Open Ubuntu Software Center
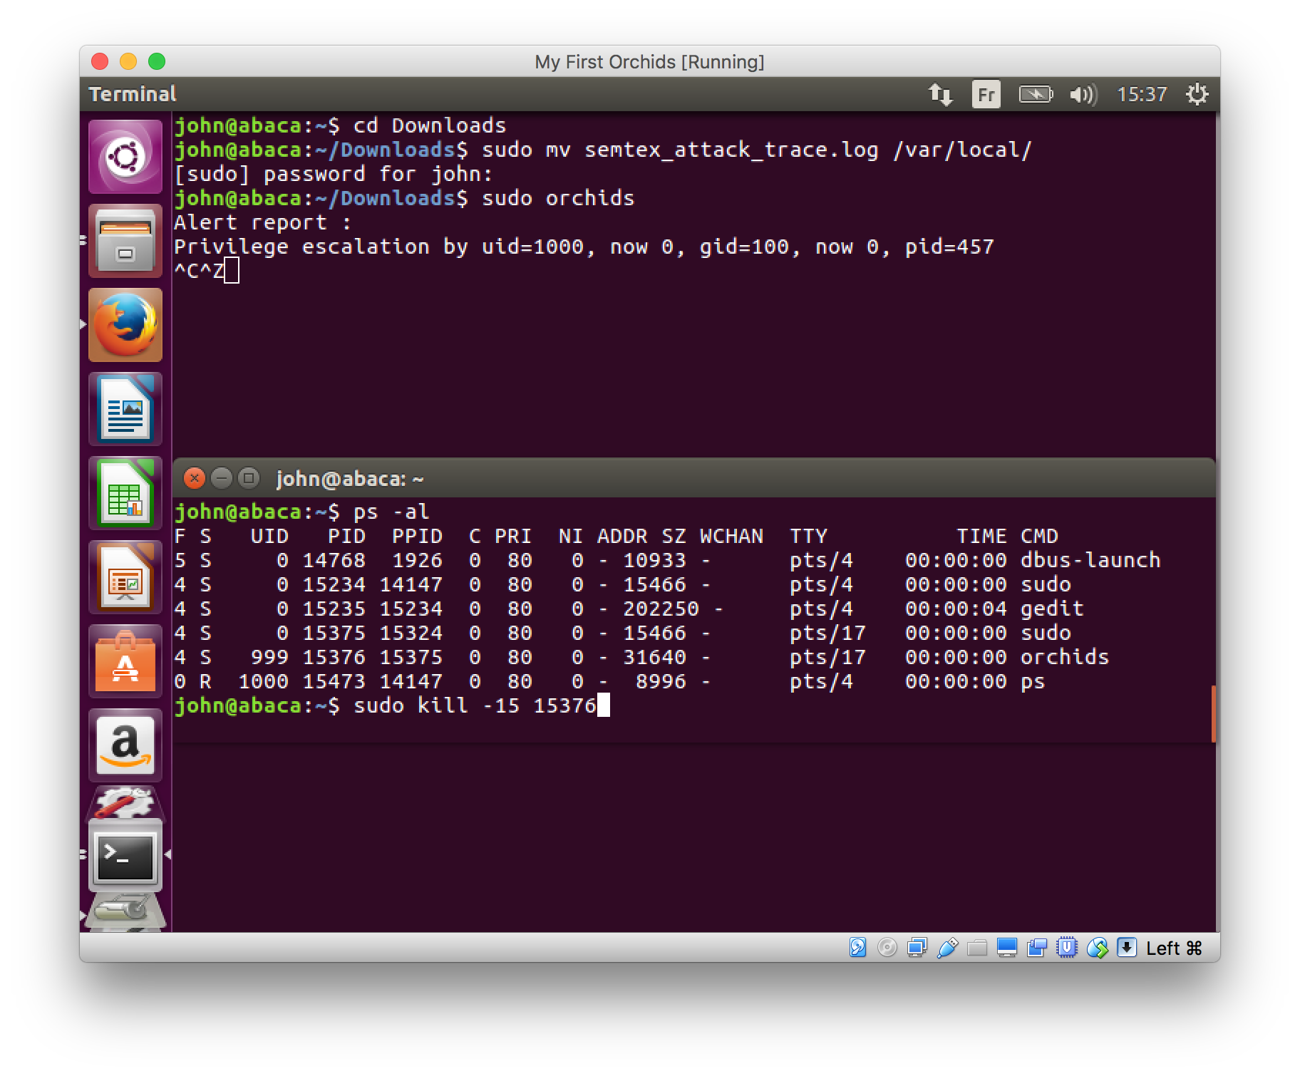The image size is (1300, 1076). click(125, 661)
